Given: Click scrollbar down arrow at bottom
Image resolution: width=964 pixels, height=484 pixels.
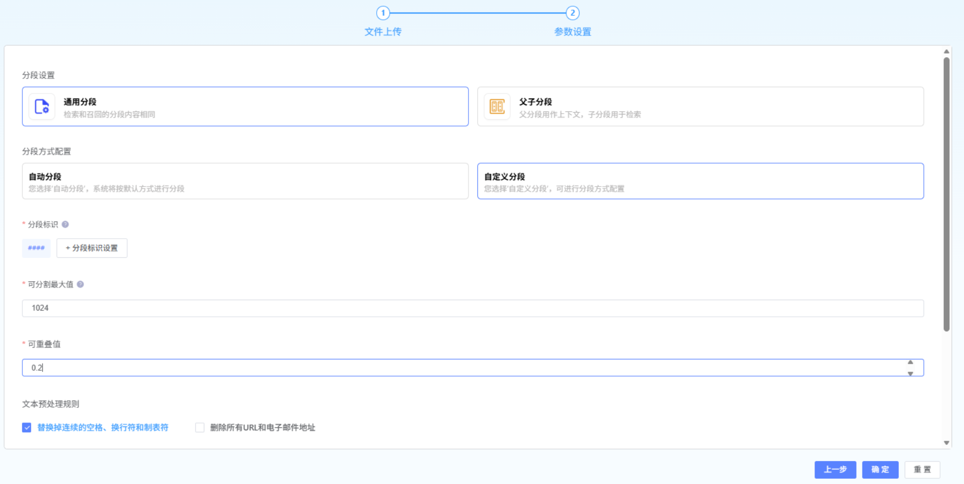Looking at the screenshot, I should tap(947, 443).
